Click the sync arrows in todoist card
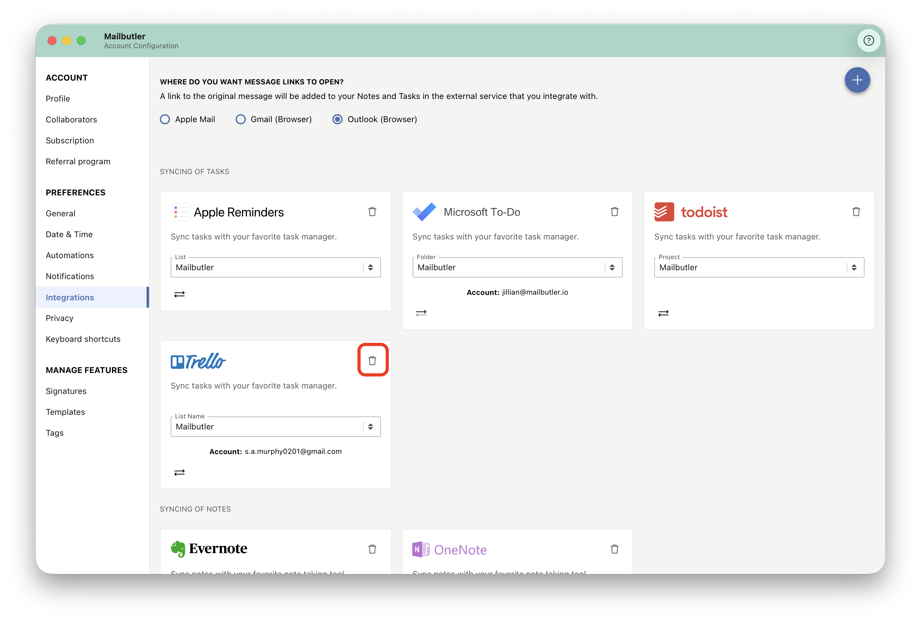The height and width of the screenshot is (621, 921). point(663,313)
